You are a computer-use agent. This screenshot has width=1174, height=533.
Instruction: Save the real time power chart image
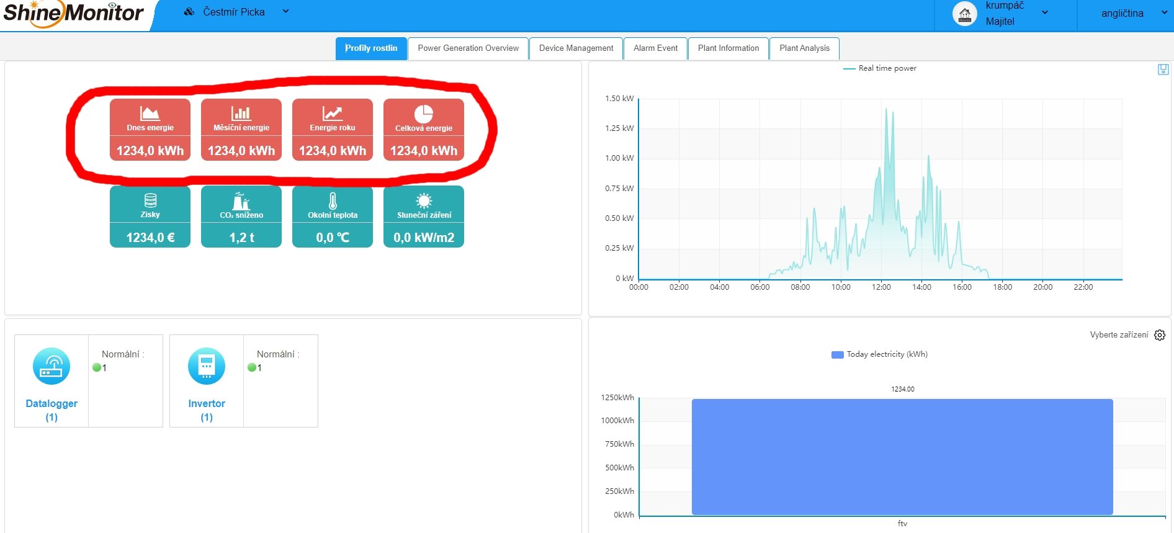(x=1163, y=69)
